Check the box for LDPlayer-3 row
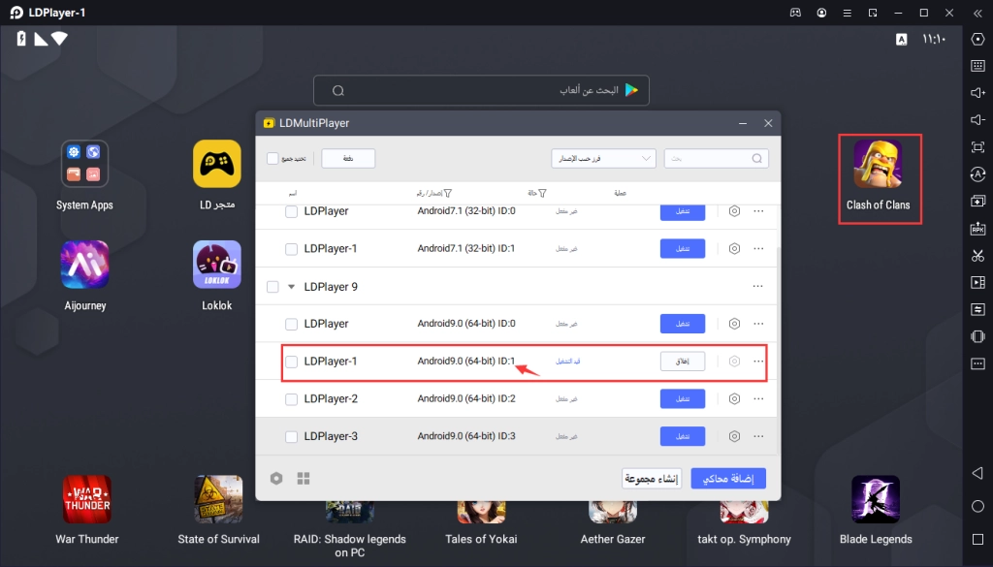This screenshot has height=567, width=993. (x=291, y=437)
